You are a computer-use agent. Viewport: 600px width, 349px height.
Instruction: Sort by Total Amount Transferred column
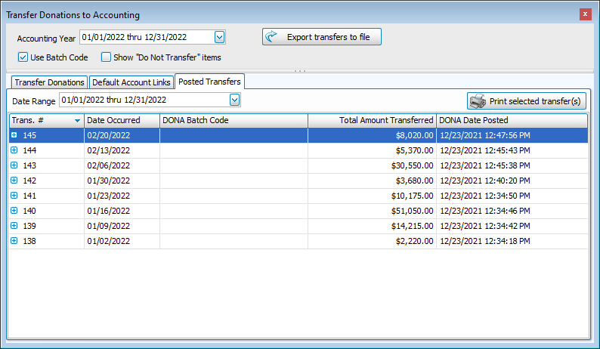pos(373,120)
